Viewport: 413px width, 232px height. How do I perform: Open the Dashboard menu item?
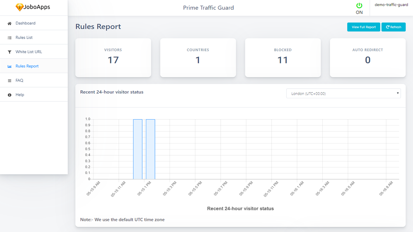tap(34, 23)
